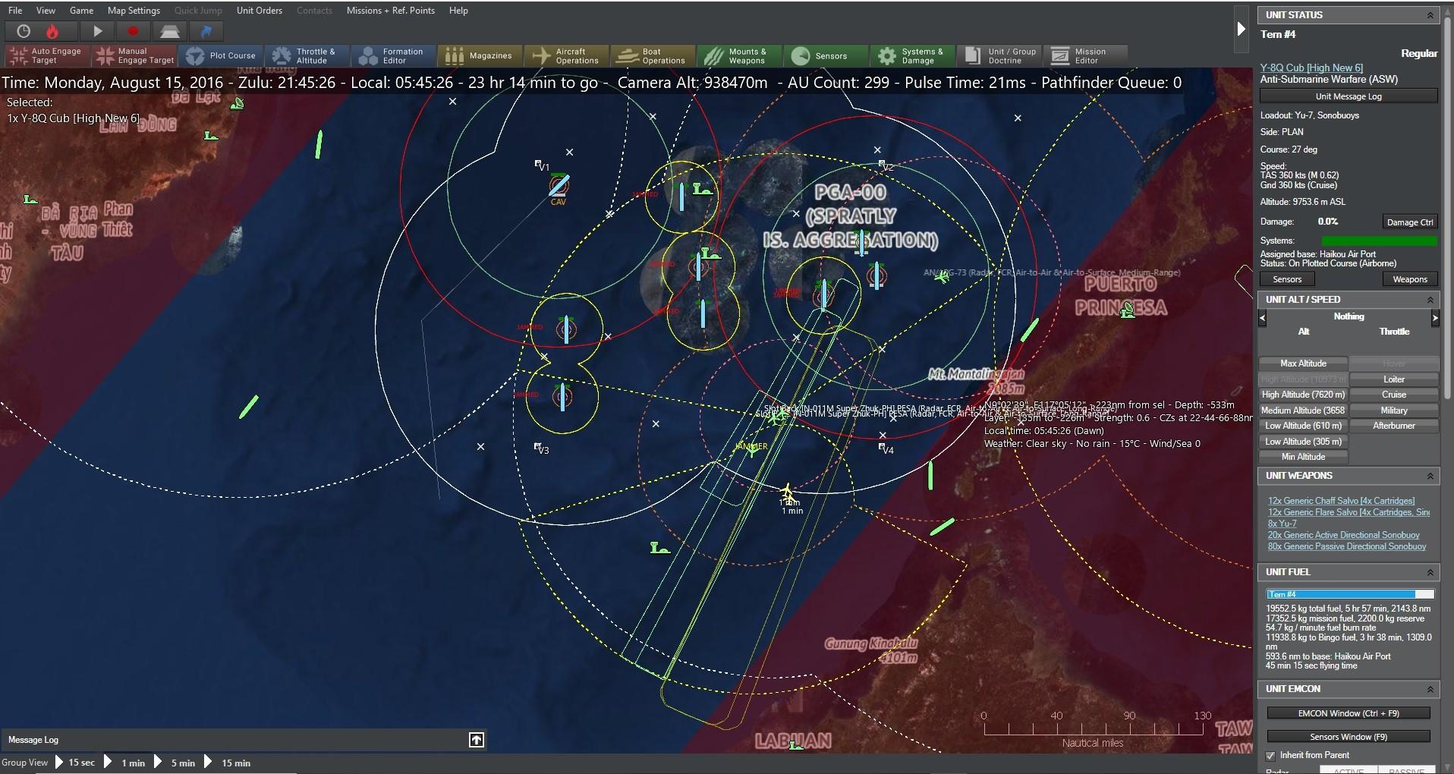The height and width of the screenshot is (774, 1454).
Task: Enable the Inherit from Parent checkbox
Action: [x=1271, y=756]
